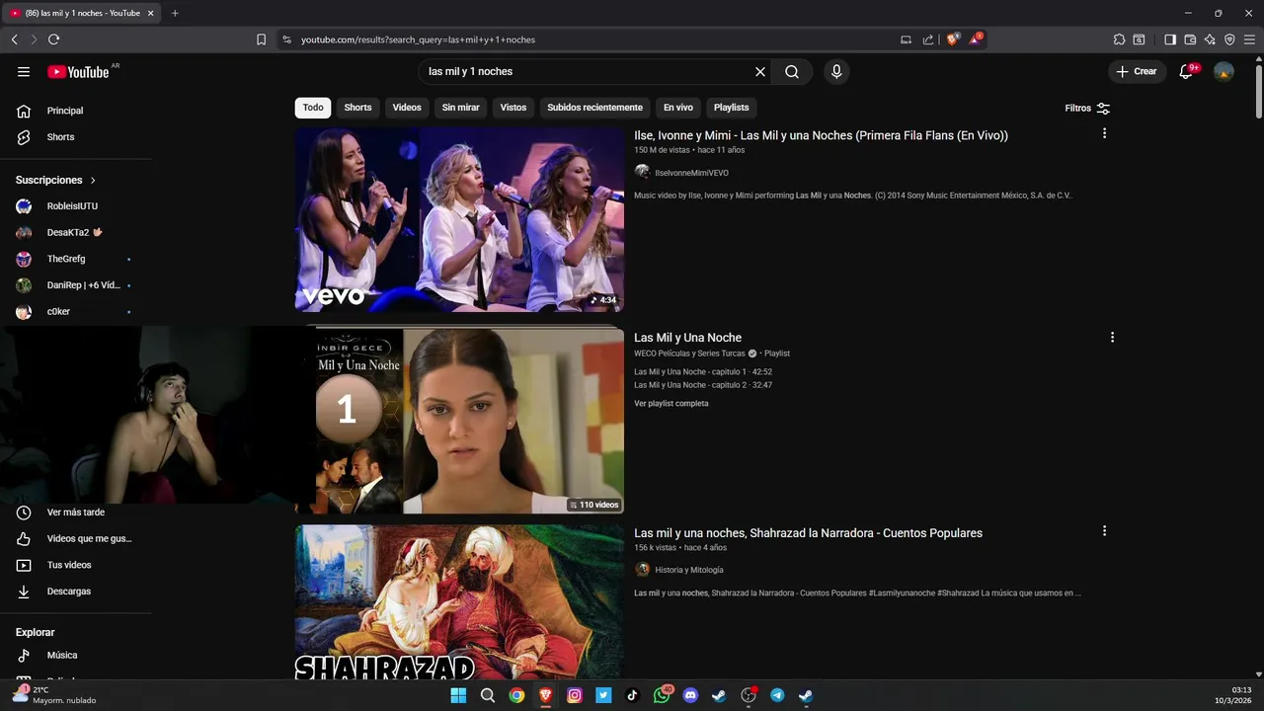Screen dimensions: 1264x711
Task: Open the notifications bell
Action: coord(1187,71)
